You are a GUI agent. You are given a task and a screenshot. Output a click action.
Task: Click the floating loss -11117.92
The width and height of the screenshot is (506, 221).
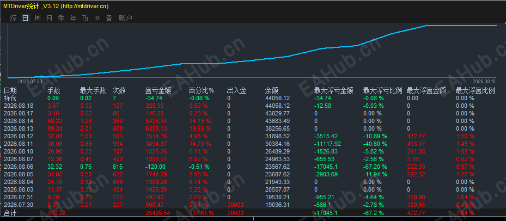(x=327, y=144)
